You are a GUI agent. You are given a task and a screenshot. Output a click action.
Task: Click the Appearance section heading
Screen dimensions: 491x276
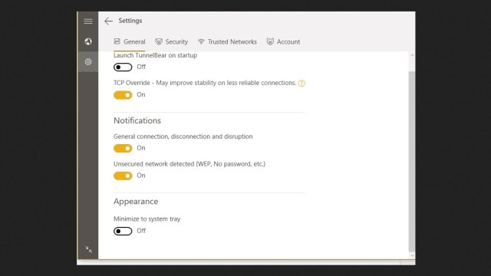tap(136, 202)
